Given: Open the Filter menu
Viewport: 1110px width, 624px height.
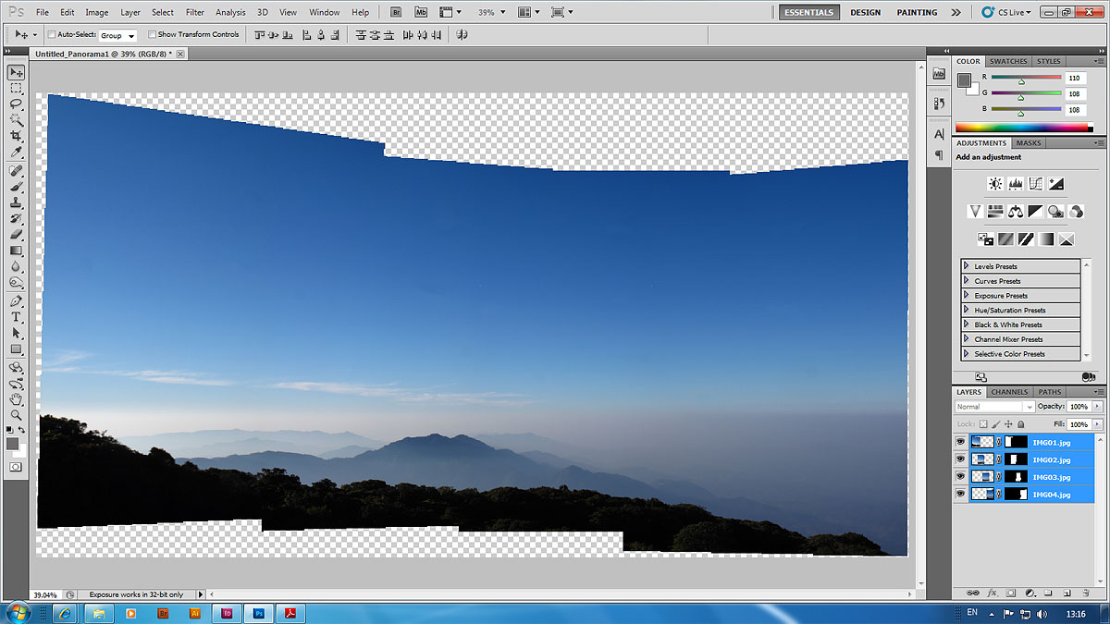Looking at the screenshot, I should pyautogui.click(x=194, y=12).
